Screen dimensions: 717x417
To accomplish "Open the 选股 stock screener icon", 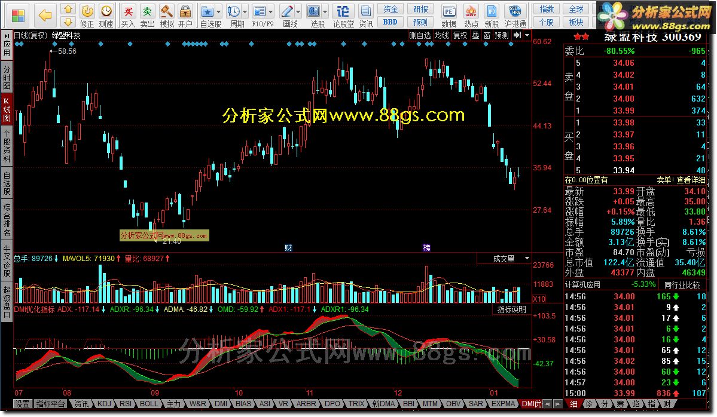I will [x=314, y=16].
